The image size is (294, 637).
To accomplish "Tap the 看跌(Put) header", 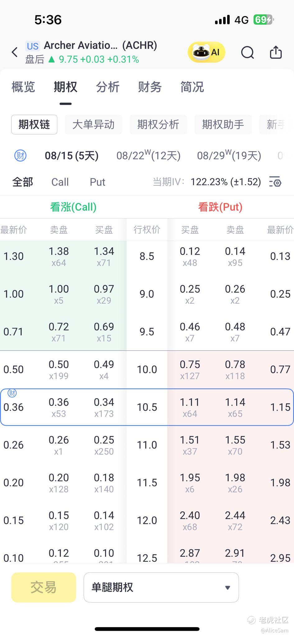I will pos(220,207).
